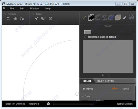
Task: Click Get full version link
Action: tap(125, 104)
